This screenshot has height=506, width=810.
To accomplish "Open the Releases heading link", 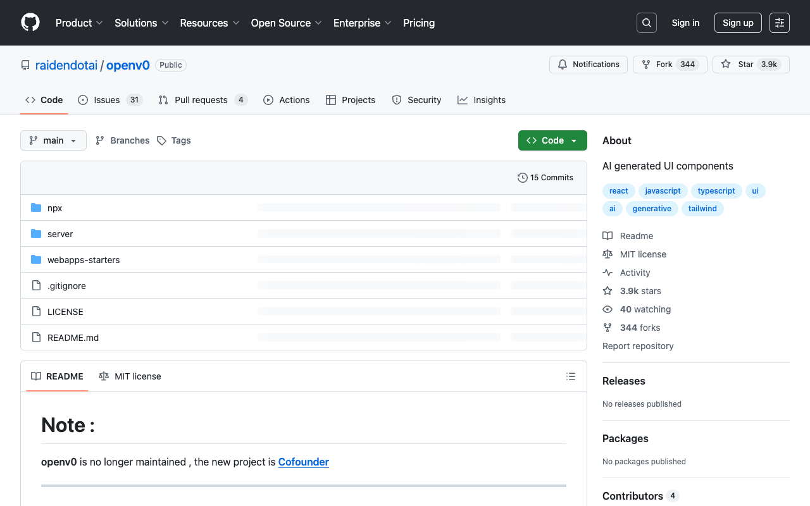I will pos(624,381).
